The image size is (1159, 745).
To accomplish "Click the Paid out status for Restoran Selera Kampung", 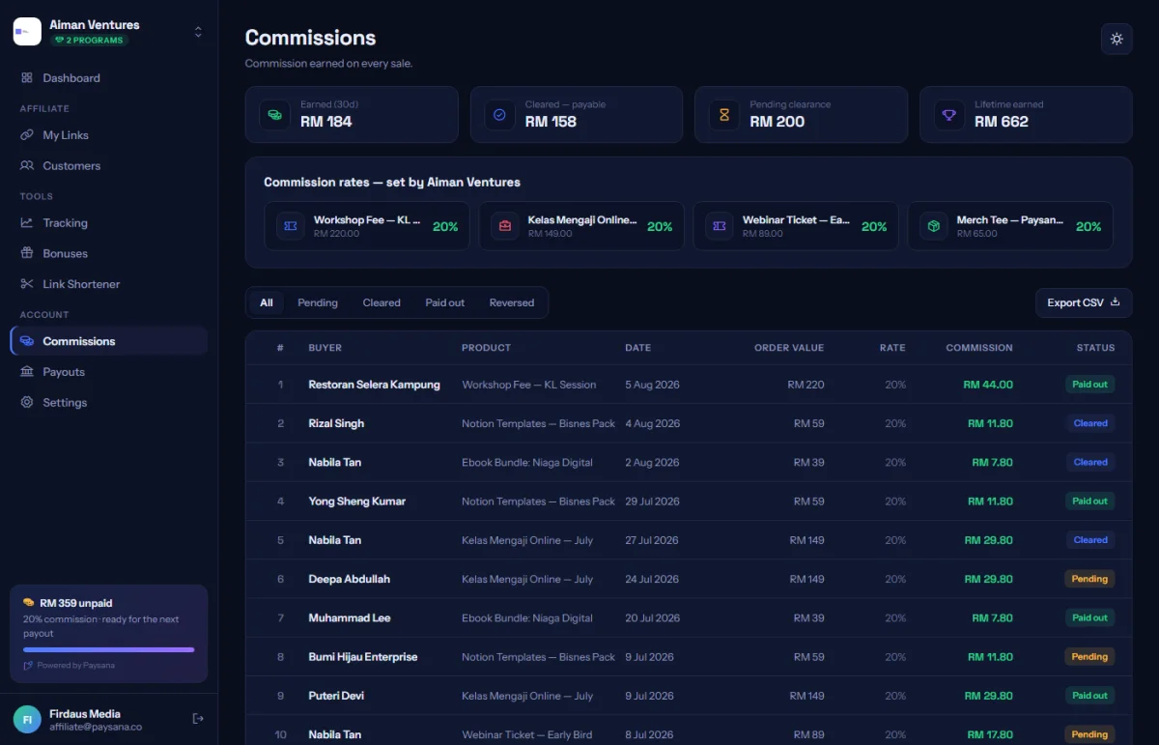I will [x=1090, y=385].
